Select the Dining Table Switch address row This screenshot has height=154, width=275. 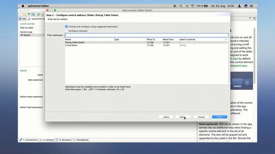(146, 42)
